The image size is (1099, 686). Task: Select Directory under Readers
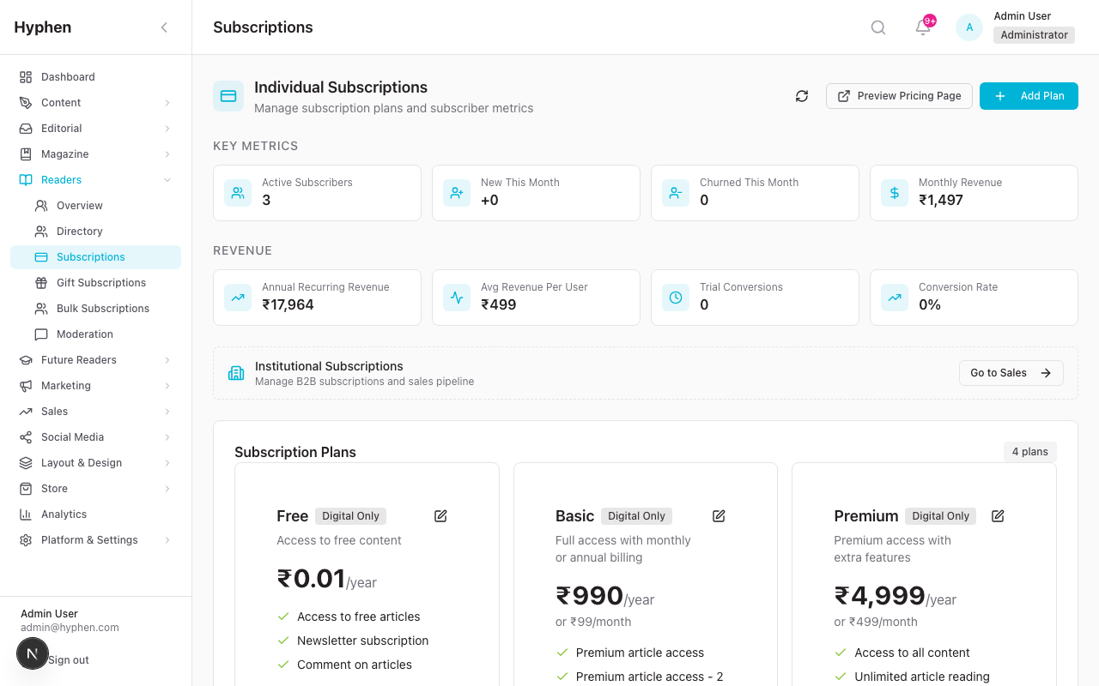pyautogui.click(x=79, y=231)
